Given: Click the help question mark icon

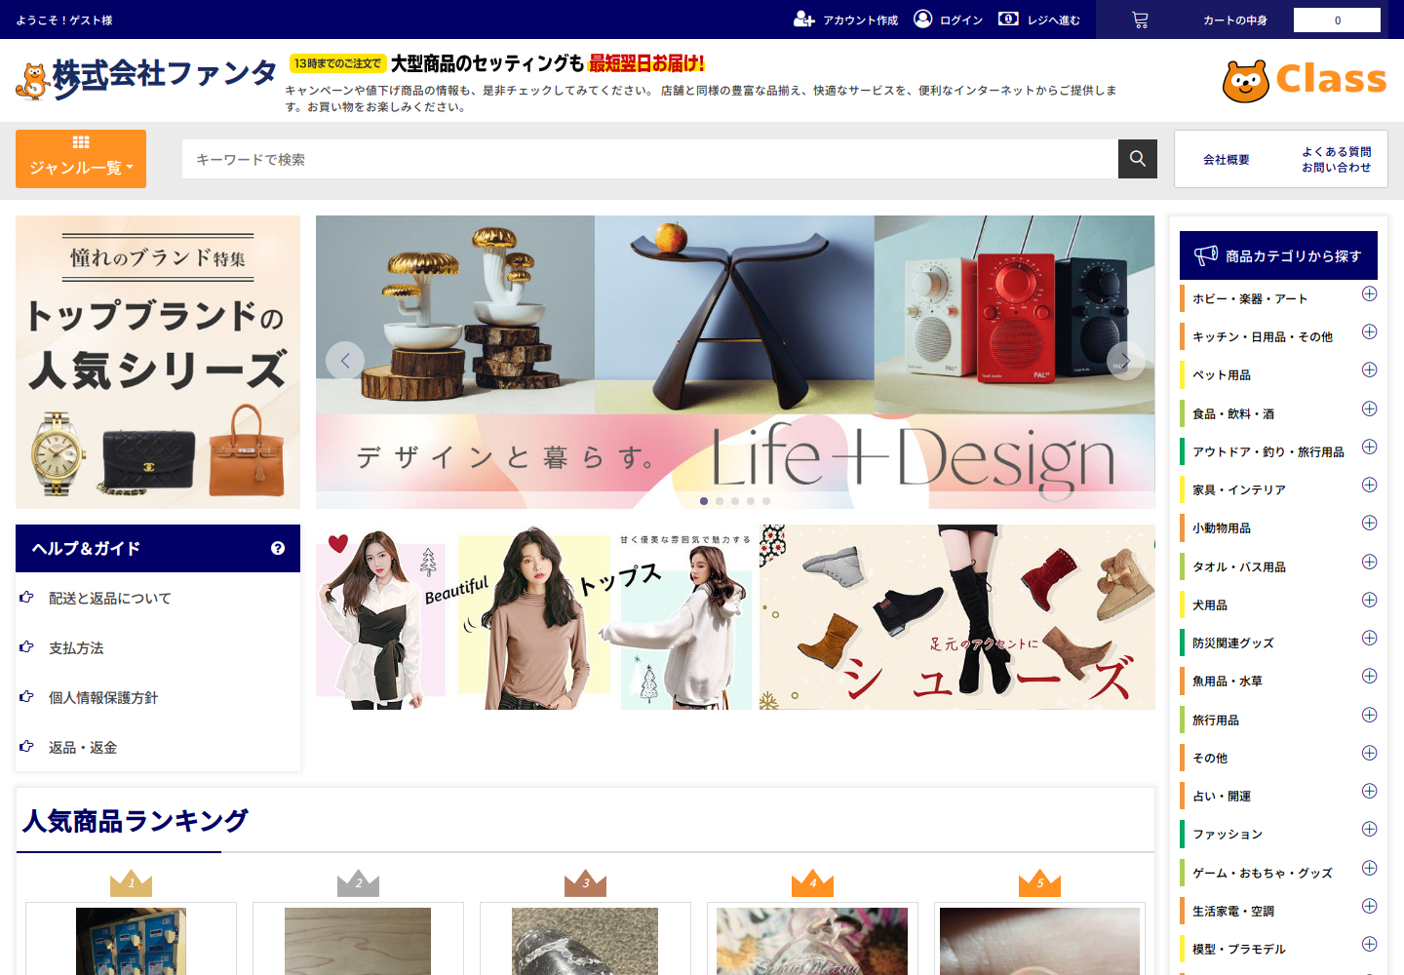Looking at the screenshot, I should coord(278,548).
